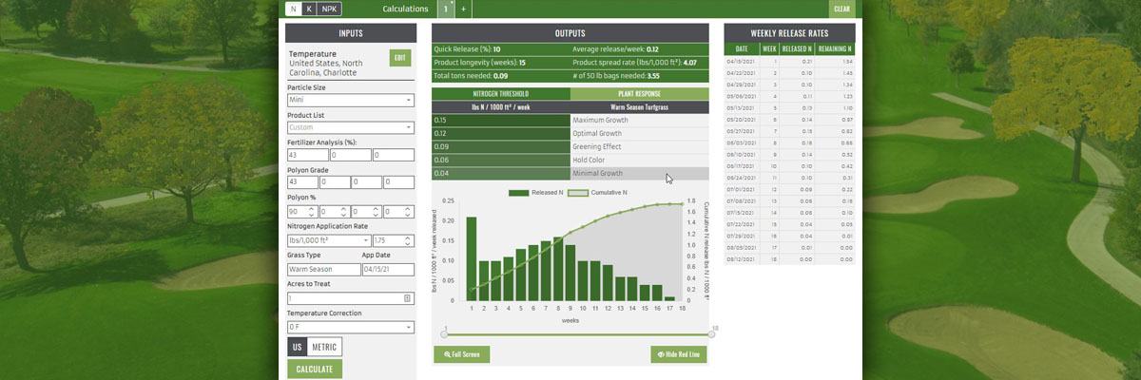Toggle the Released N legend swatch
Viewport: 1141px width, 380px height.
[x=519, y=193]
